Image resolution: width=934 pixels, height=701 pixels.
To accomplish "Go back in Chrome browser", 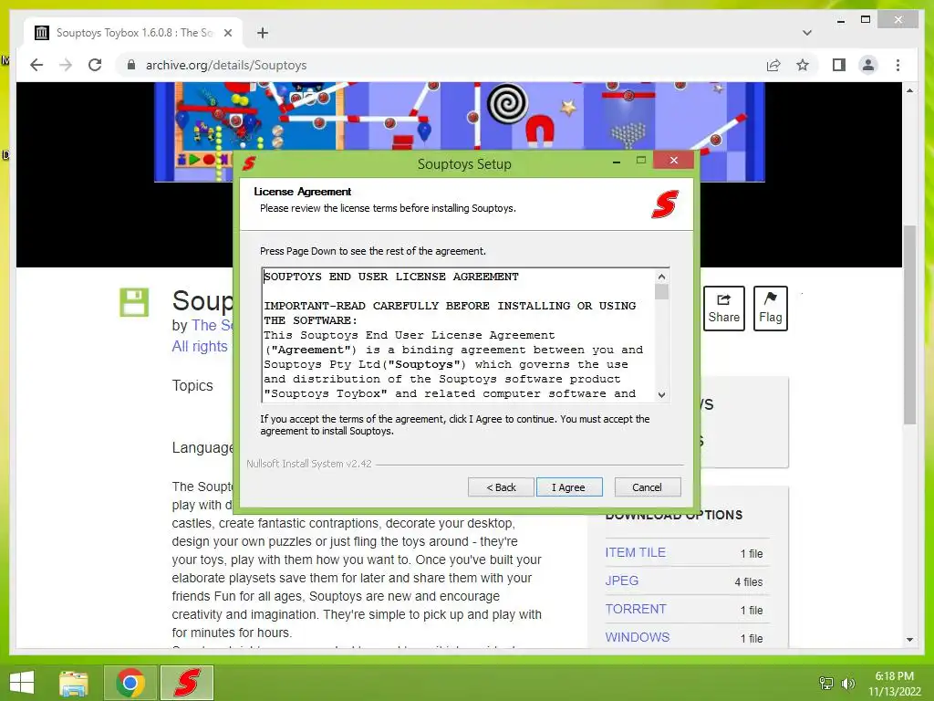I will tap(36, 65).
